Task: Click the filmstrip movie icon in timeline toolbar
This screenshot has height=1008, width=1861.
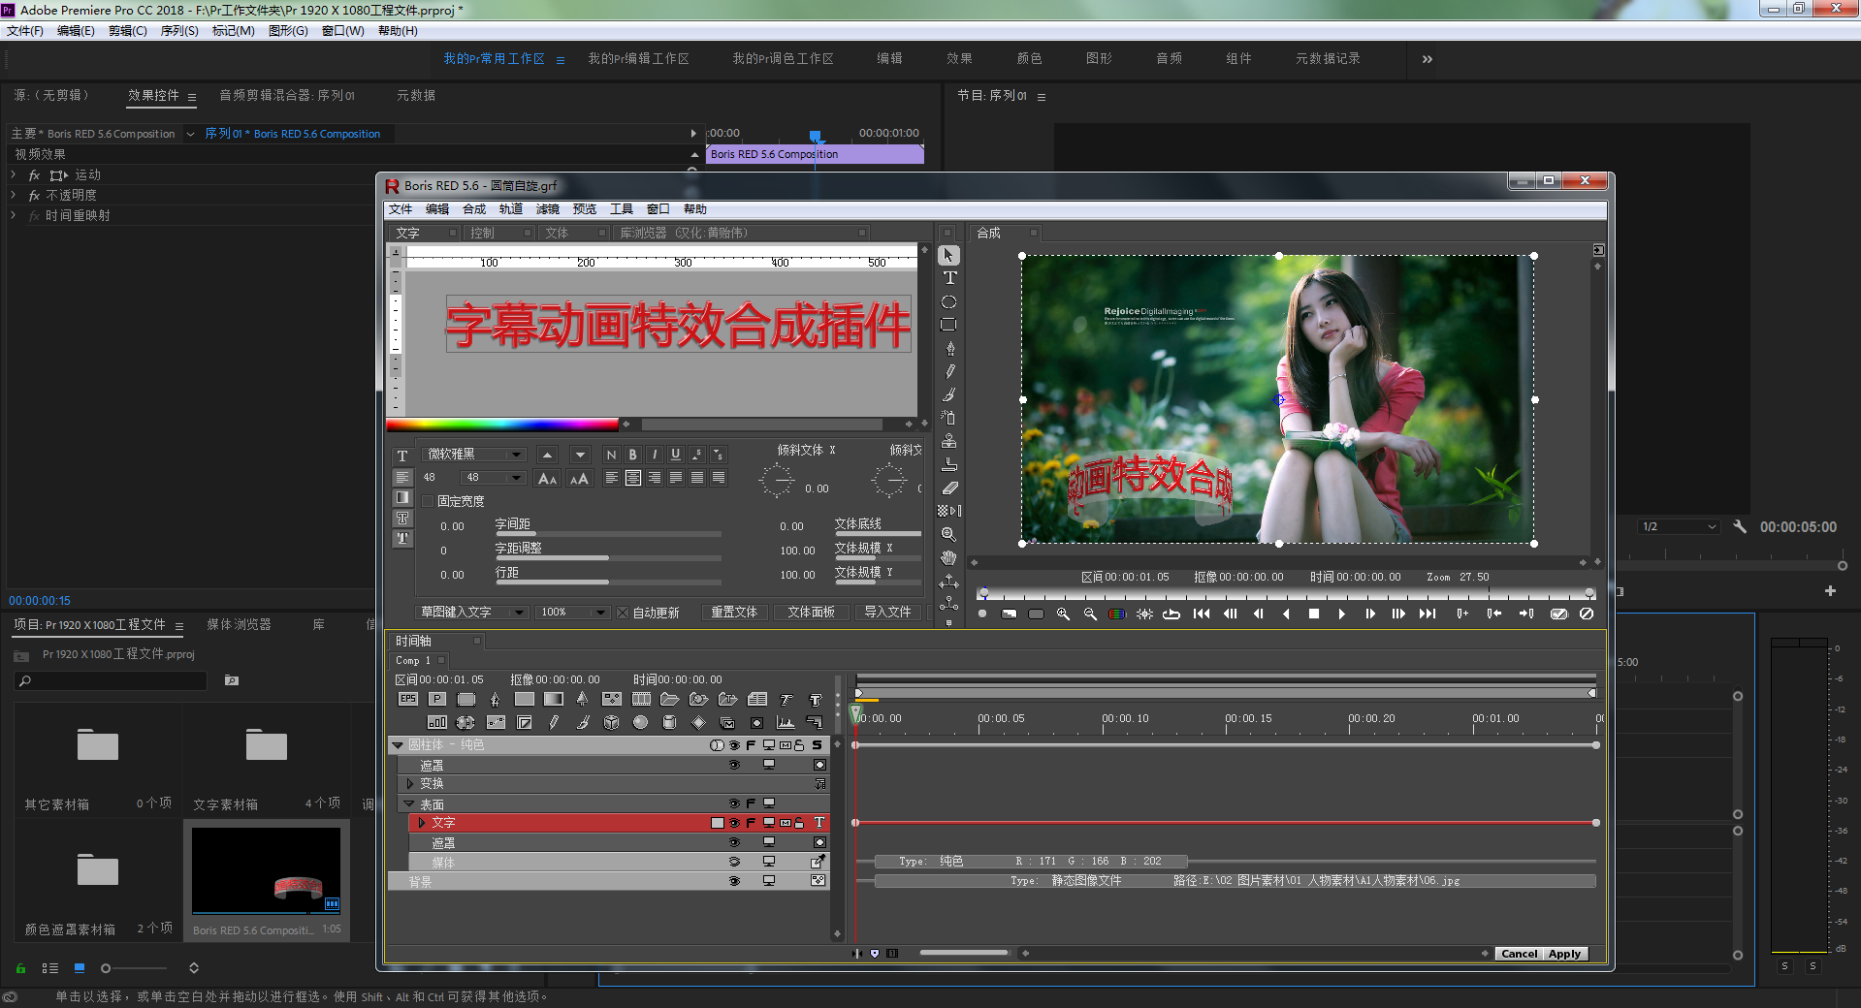Action: (641, 699)
